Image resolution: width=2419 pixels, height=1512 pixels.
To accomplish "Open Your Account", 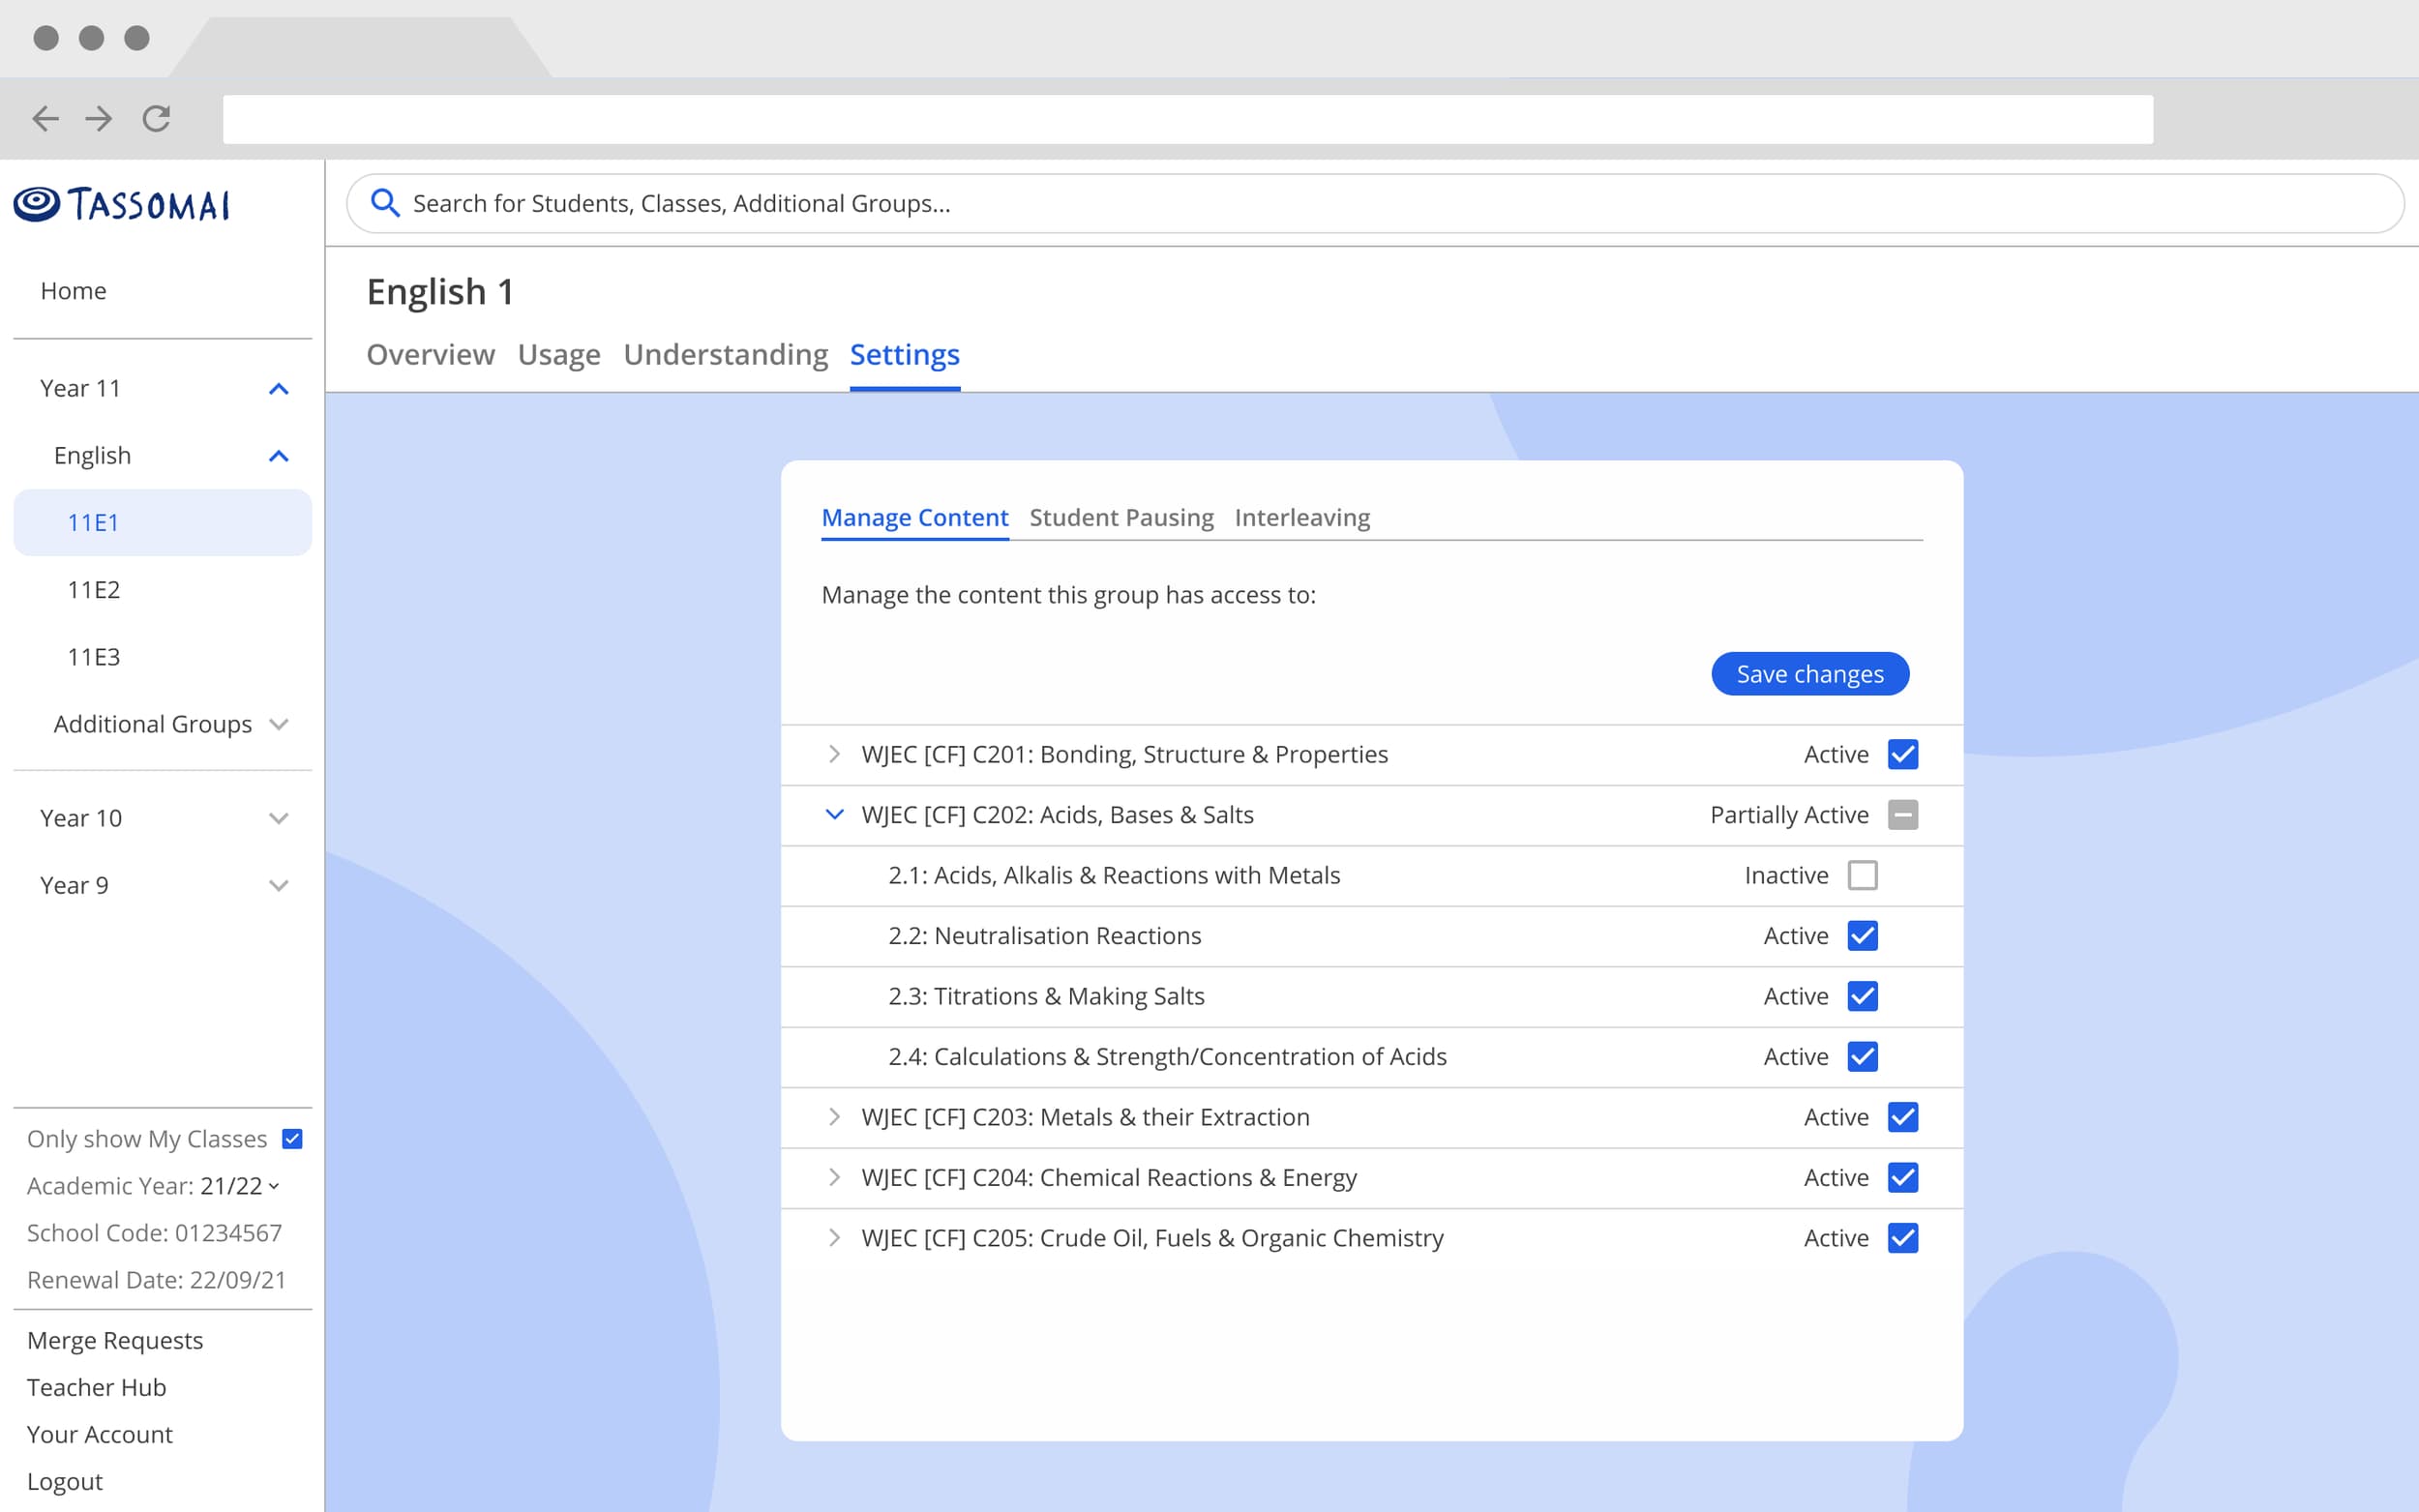I will point(100,1434).
